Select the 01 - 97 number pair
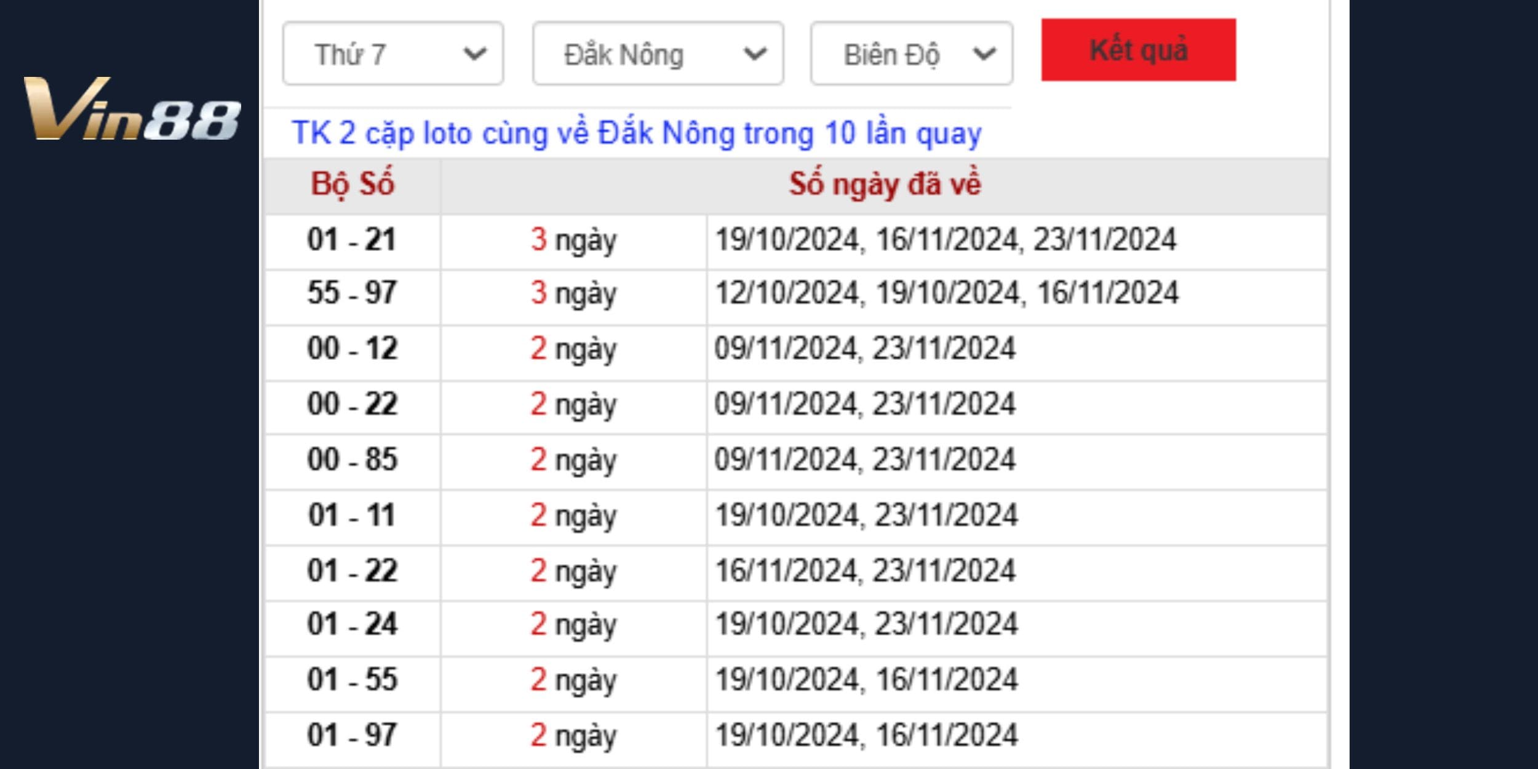 tap(352, 735)
